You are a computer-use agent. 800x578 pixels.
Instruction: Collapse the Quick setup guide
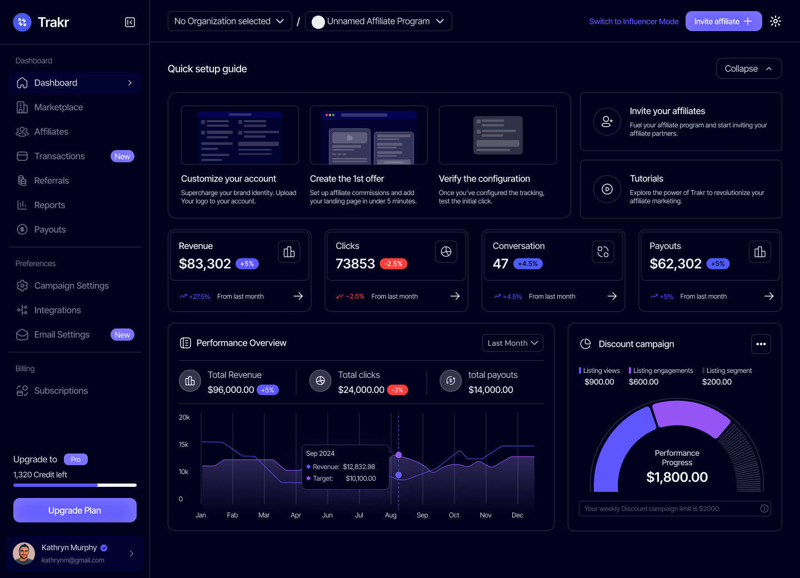click(x=748, y=68)
